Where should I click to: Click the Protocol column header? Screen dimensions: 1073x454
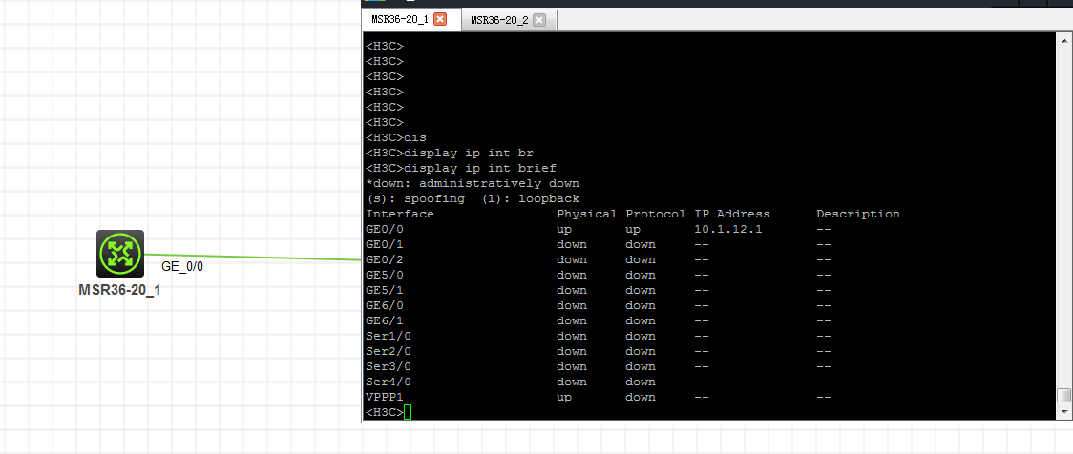(x=656, y=214)
